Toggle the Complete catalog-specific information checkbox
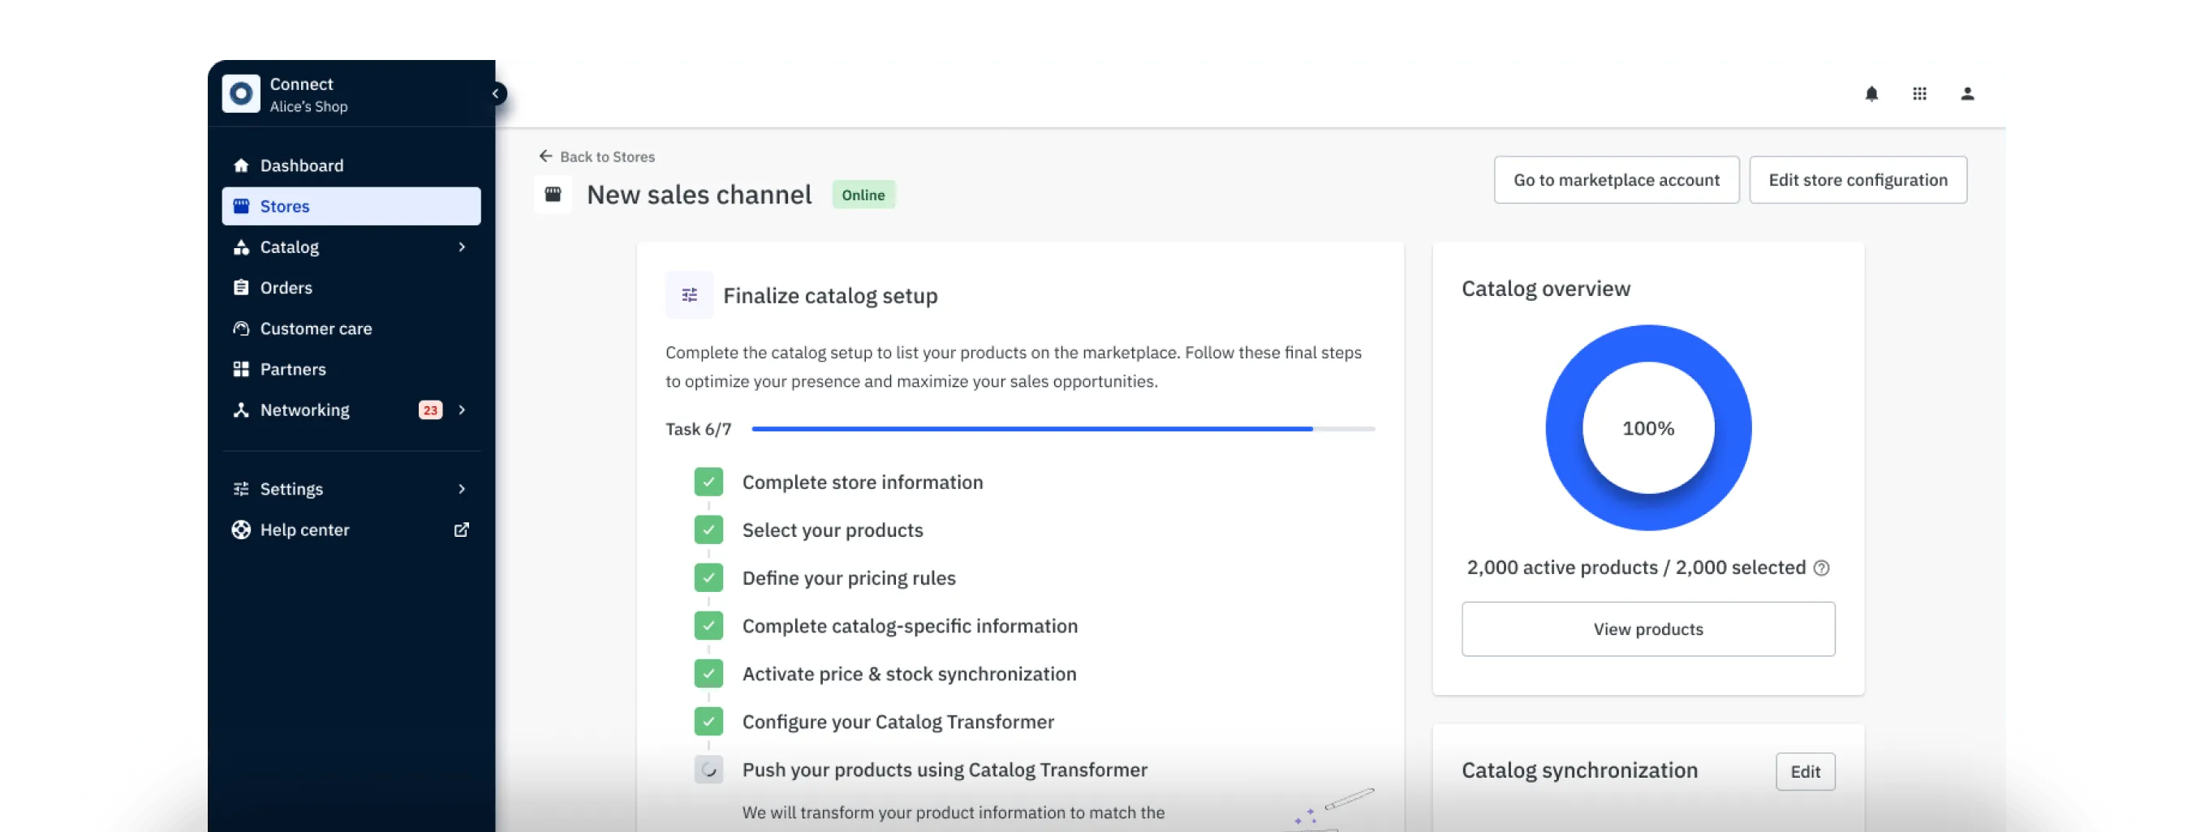The height and width of the screenshot is (832, 2209). point(708,626)
